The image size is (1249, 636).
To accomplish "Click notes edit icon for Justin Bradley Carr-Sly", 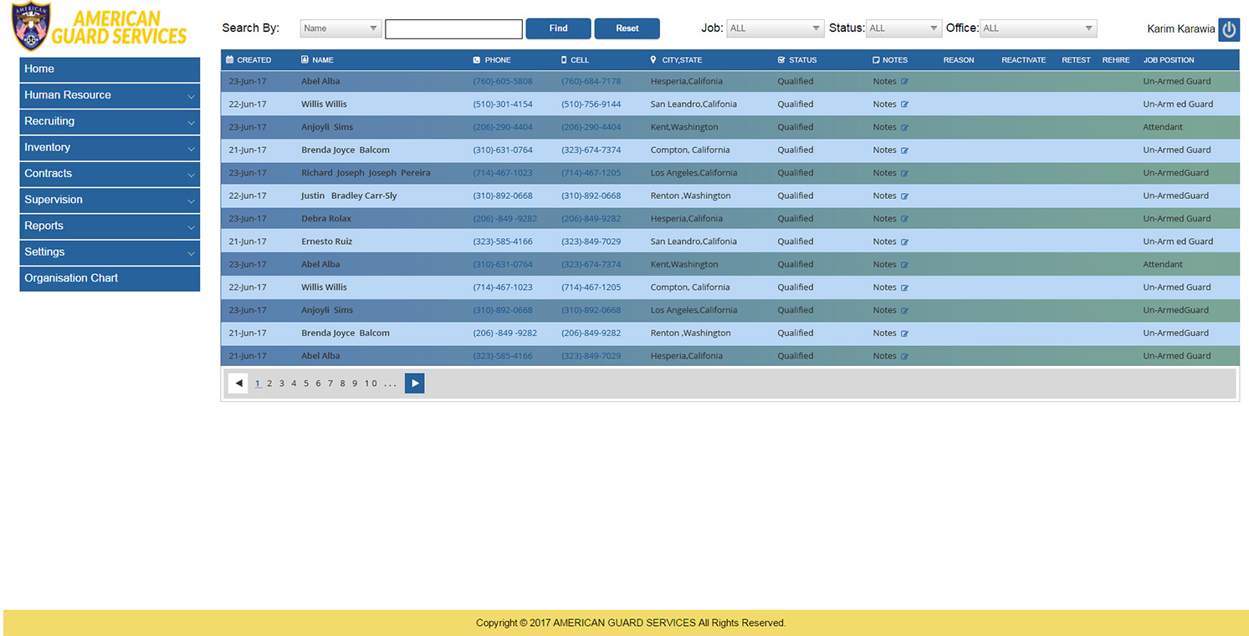I will click(x=904, y=196).
